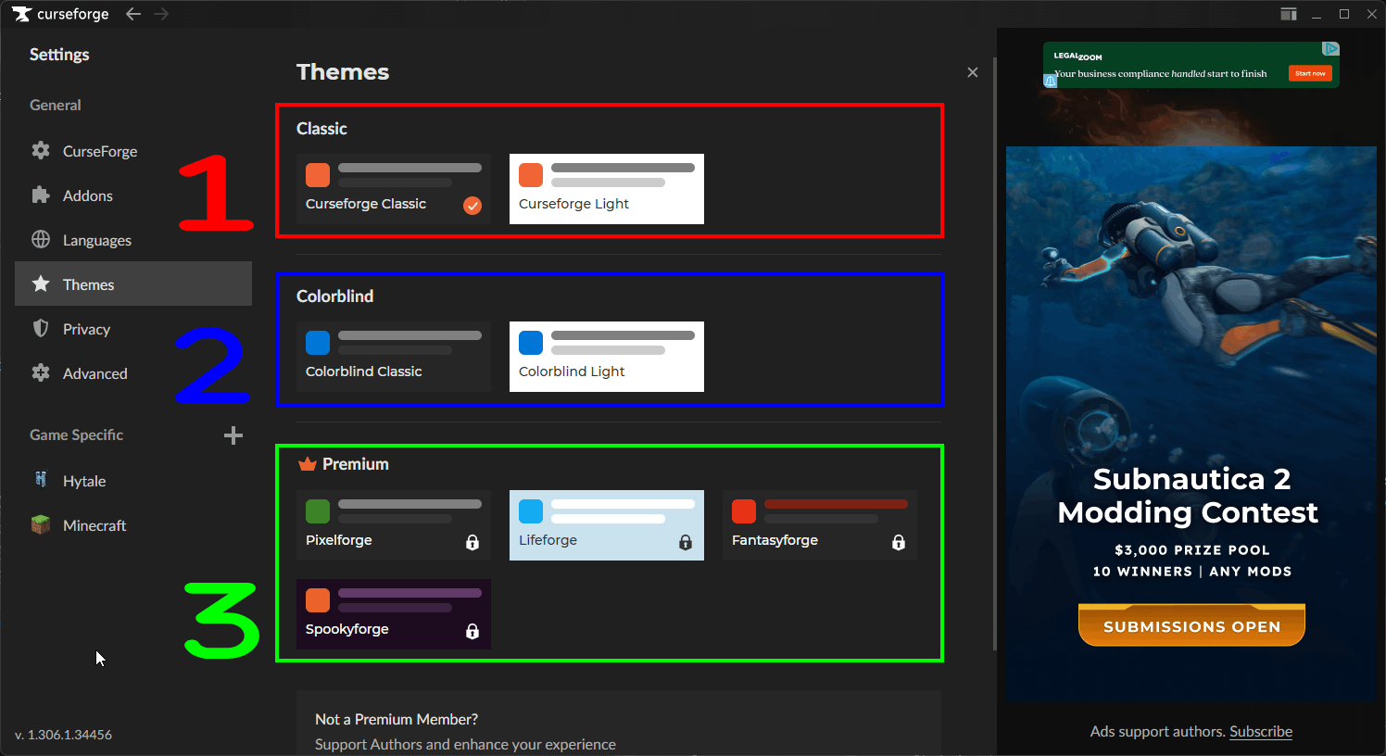Close the Themes settings with the X
Screen dimensions: 1386x756
pos(973,72)
